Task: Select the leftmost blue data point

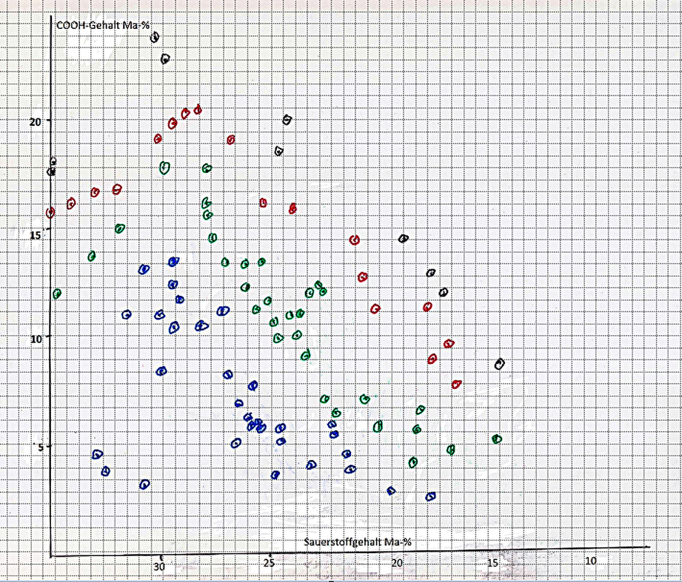Action: (x=98, y=454)
